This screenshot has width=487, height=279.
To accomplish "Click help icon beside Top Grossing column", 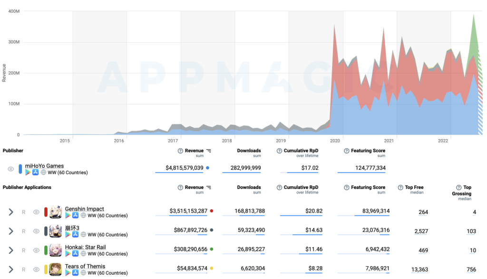I will (x=458, y=187).
